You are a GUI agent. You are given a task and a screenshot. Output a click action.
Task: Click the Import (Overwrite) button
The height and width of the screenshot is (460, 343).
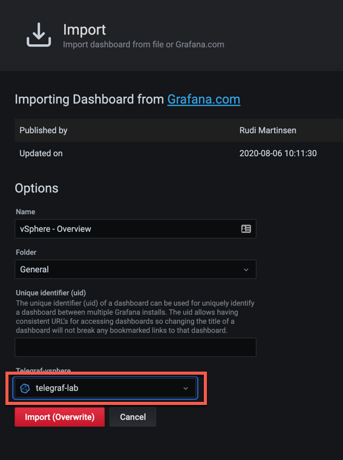click(x=59, y=417)
